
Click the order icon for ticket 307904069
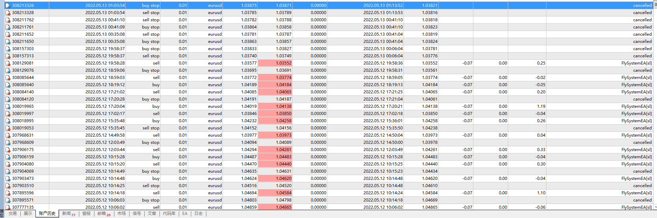8,171
